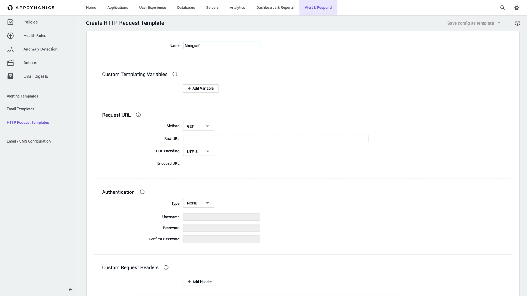The height and width of the screenshot is (296, 527).
Task: Click the Actions clapperboard icon
Action: click(x=10, y=63)
